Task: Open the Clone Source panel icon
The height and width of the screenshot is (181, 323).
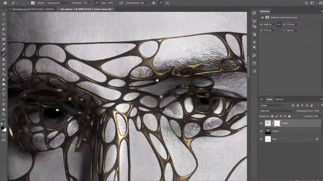Action: point(254,34)
